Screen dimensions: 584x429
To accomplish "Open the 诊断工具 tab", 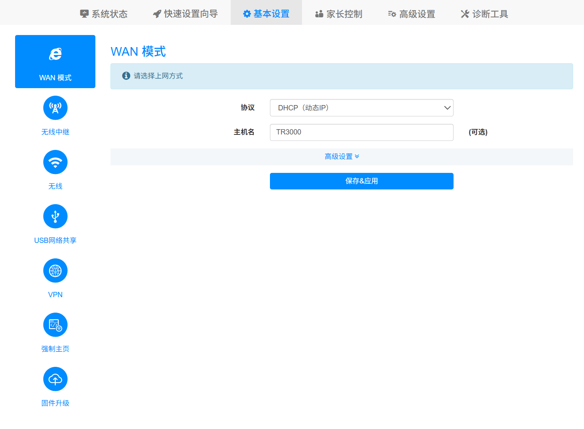I will (x=484, y=14).
